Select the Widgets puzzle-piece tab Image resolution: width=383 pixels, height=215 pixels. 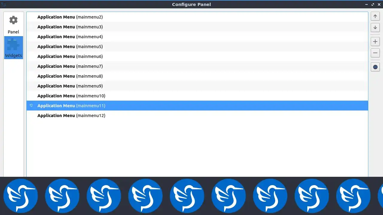point(13,47)
